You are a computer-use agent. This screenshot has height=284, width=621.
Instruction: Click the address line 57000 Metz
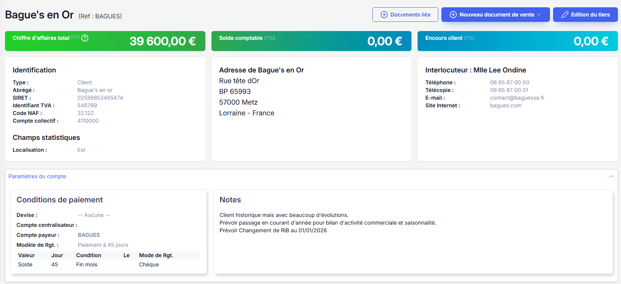(238, 102)
